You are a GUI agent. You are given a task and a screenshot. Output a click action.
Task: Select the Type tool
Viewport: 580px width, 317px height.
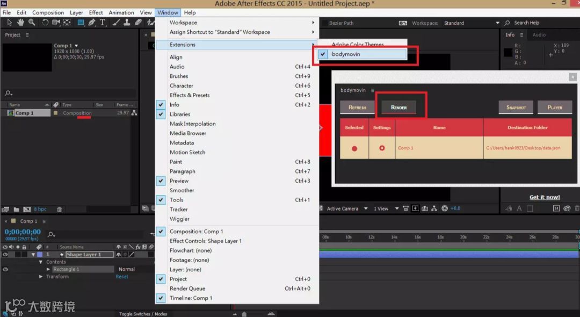tap(103, 23)
